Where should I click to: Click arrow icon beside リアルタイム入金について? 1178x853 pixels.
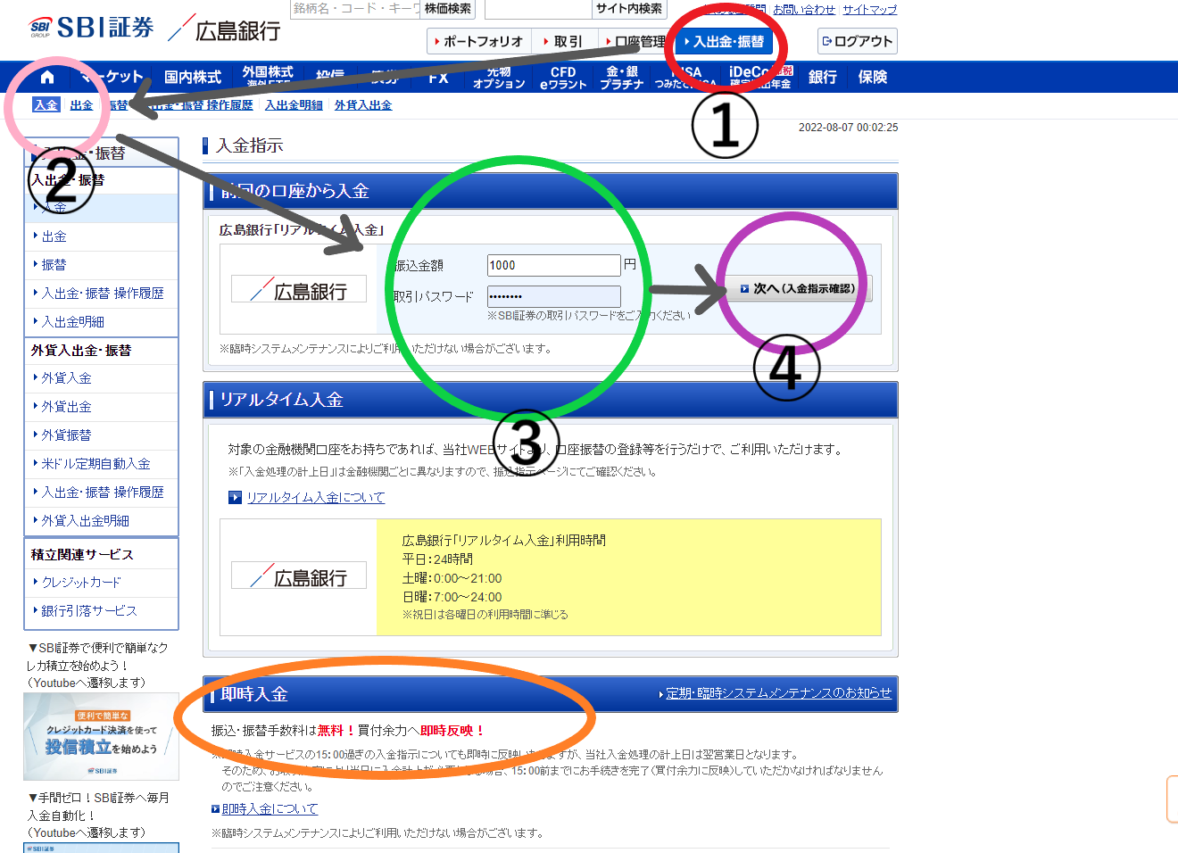tap(235, 498)
